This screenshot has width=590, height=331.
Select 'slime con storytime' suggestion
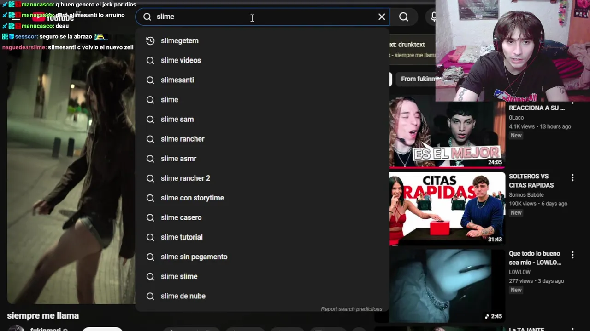tap(262, 198)
